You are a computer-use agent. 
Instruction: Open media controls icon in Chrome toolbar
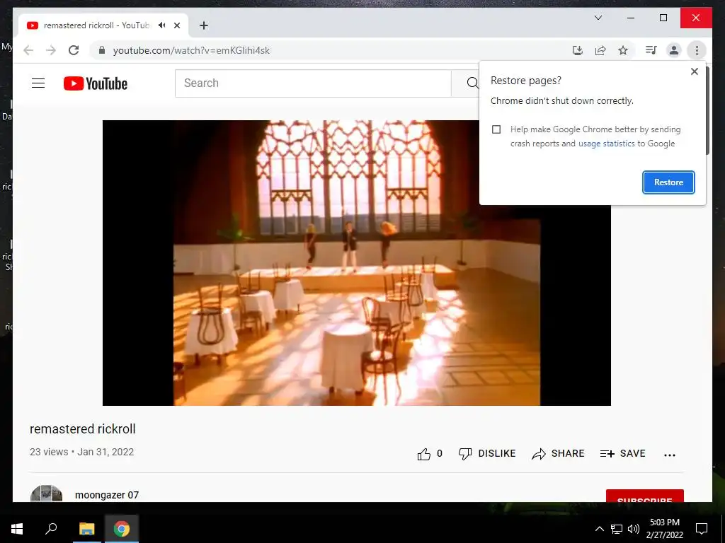click(x=651, y=50)
